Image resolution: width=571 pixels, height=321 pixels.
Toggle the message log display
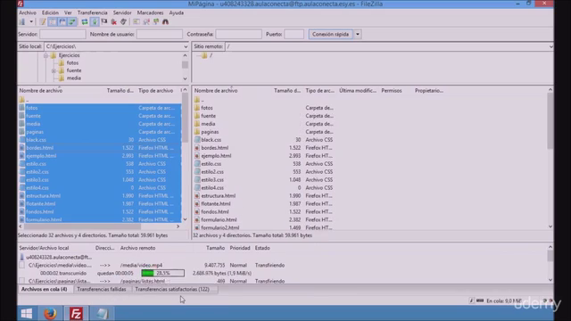click(43, 21)
